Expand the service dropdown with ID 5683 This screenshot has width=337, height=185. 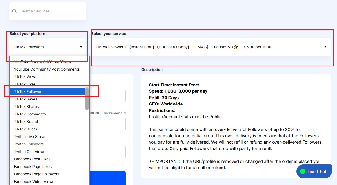(211, 47)
